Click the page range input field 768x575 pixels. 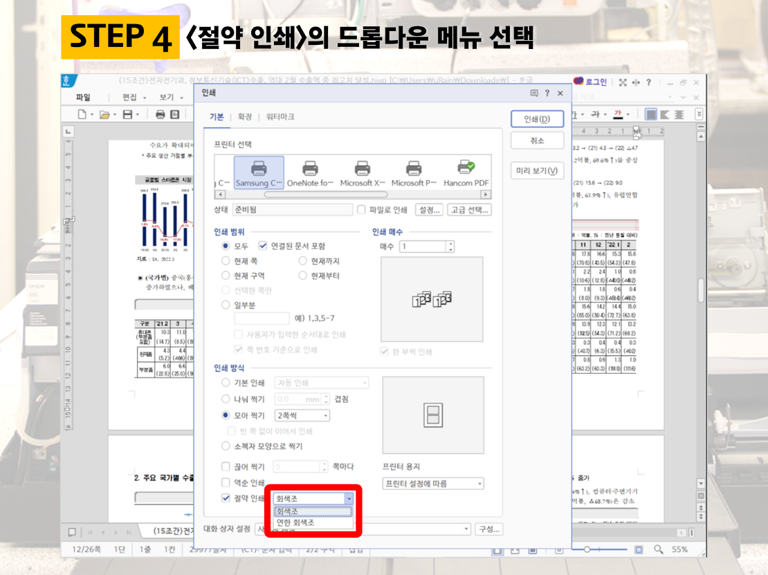(262, 318)
